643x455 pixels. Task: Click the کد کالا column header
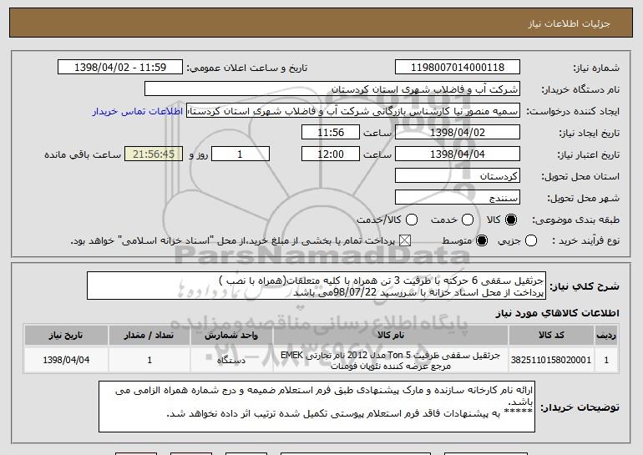551,336
